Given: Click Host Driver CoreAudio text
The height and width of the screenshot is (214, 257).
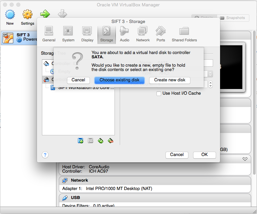Looking at the screenshot, I should (86, 167).
